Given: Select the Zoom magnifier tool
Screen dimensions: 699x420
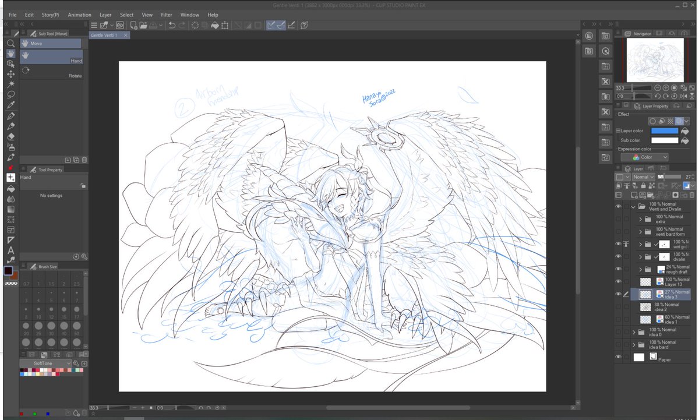Looking at the screenshot, I should pyautogui.click(x=10, y=43).
